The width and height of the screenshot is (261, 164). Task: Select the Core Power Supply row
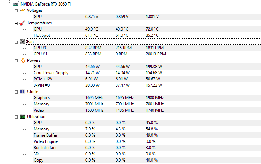[147, 73]
